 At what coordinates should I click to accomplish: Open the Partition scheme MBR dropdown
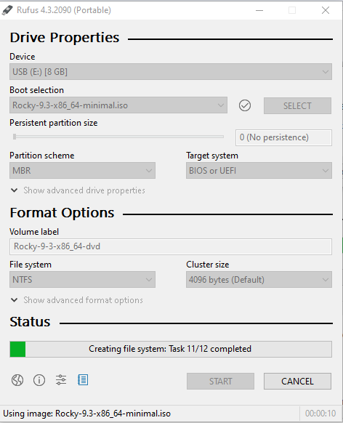click(82, 171)
